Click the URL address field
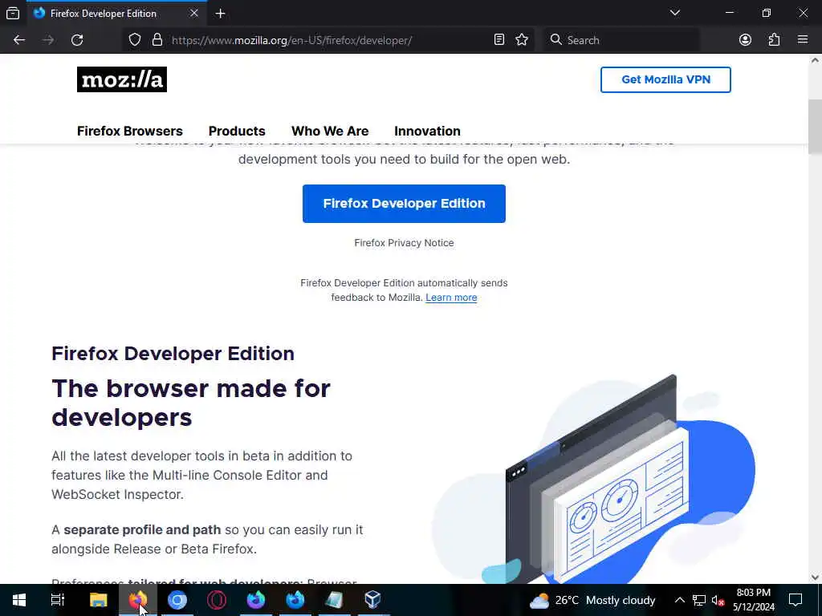This screenshot has width=822, height=616. click(328, 40)
